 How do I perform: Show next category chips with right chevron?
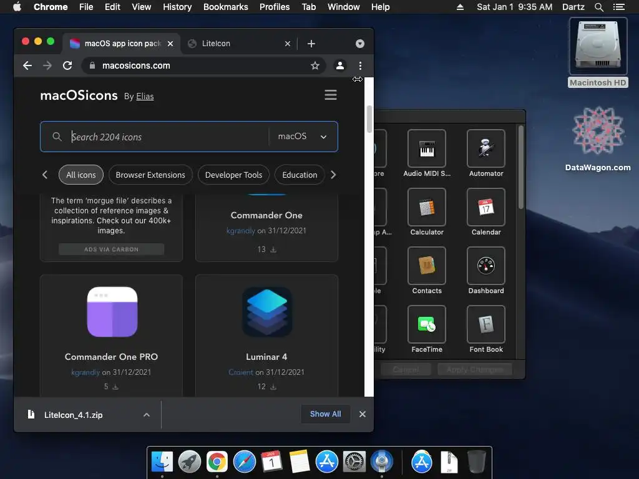click(333, 175)
